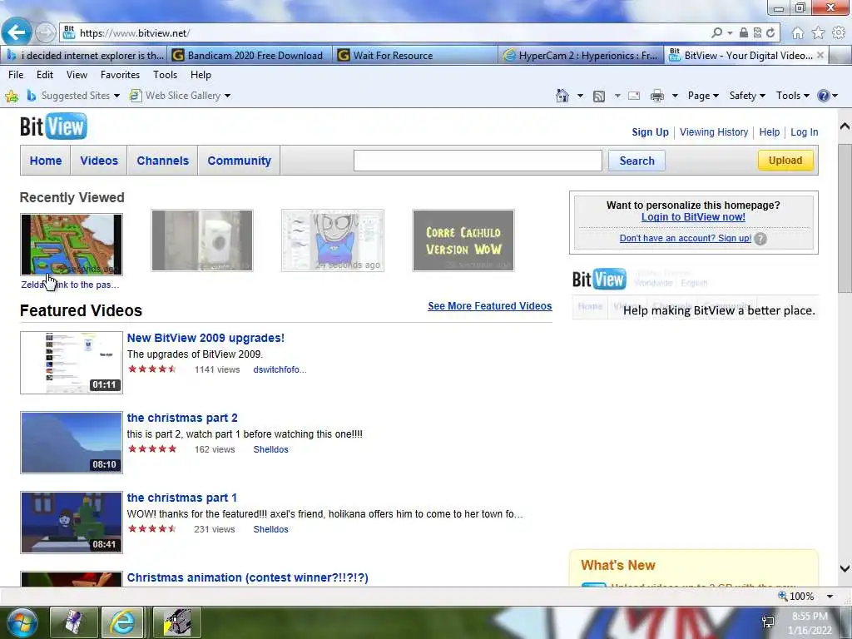The image size is (852, 639).
Task: Open the zoom level dropdown arrow
Action: pos(830,597)
